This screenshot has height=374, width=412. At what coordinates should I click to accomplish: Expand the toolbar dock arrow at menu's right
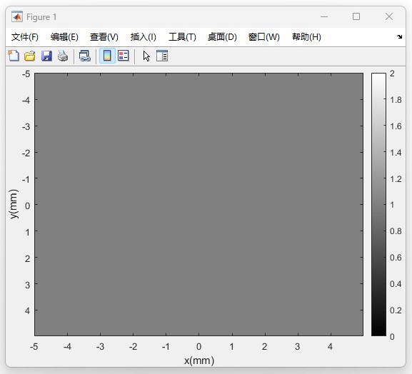[399, 37]
